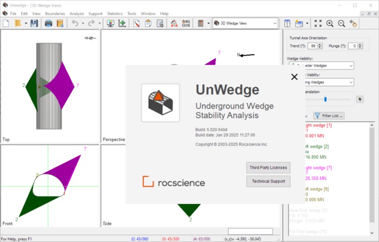This screenshot has height=242, width=379.
Task: Save the project with floppy disk icon
Action: tap(34, 24)
